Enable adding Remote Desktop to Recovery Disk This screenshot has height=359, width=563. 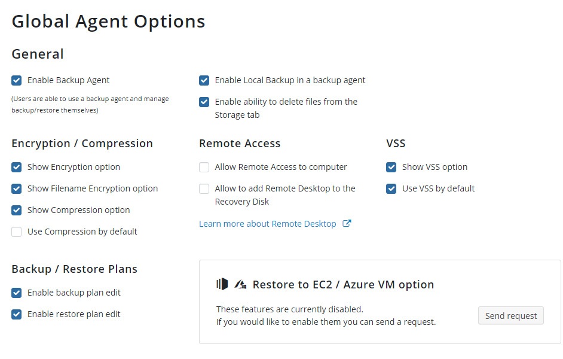tap(204, 188)
